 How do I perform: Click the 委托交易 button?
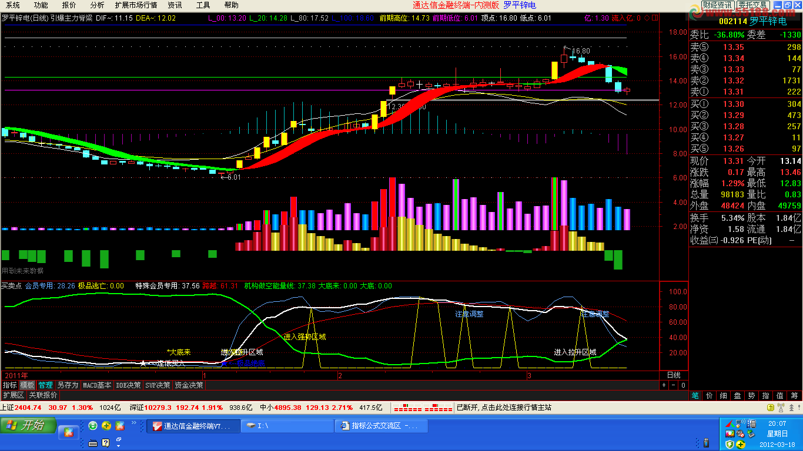coord(753,5)
